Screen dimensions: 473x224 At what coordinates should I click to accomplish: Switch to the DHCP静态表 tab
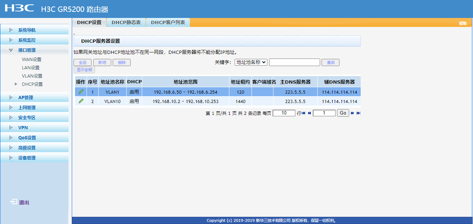click(x=126, y=22)
